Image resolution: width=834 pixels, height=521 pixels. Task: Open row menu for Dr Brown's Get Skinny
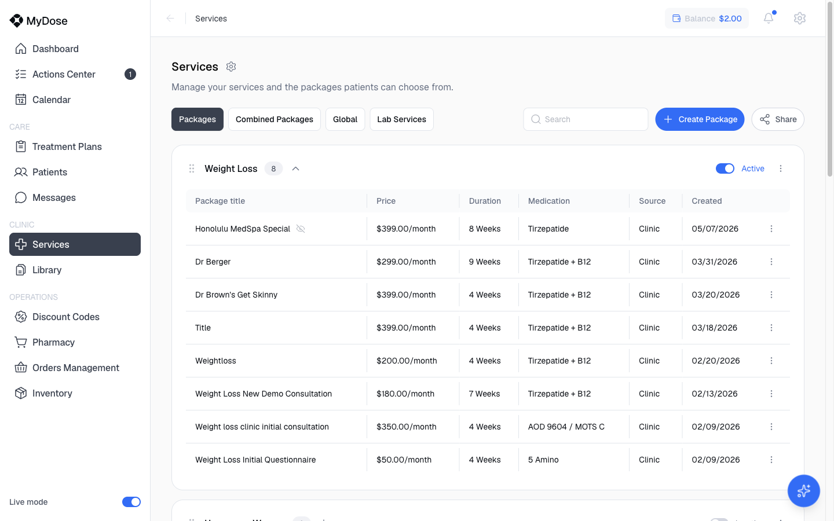[x=771, y=295]
